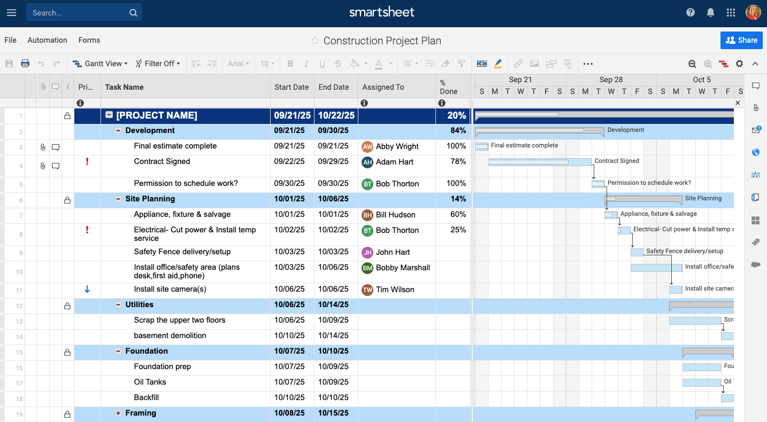Toggle strikethrough formatting
This screenshot has height=422, width=767.
click(x=338, y=64)
